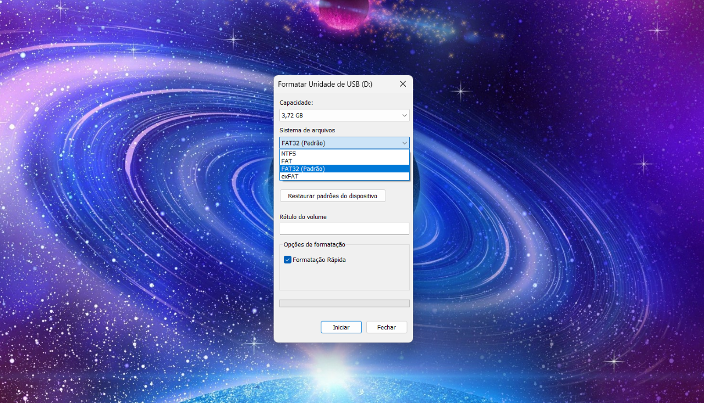Click the Capacidade dropdown chevron arrow
Screen dimensions: 704x403
(x=404, y=115)
